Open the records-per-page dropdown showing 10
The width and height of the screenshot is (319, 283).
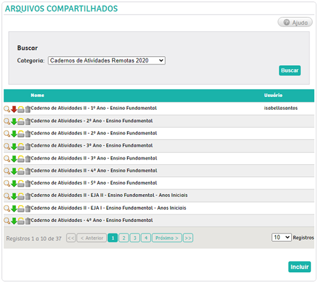point(282,237)
